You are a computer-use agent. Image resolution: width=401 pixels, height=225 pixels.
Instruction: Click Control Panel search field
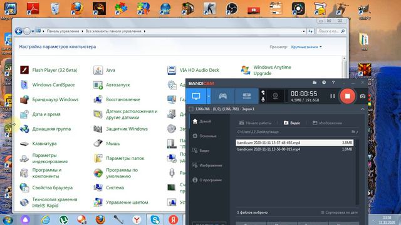331,31
